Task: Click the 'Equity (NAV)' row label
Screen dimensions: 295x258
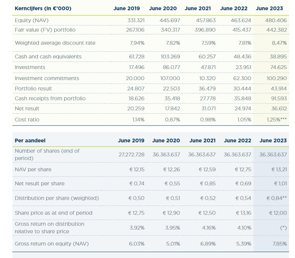Action: (31, 20)
